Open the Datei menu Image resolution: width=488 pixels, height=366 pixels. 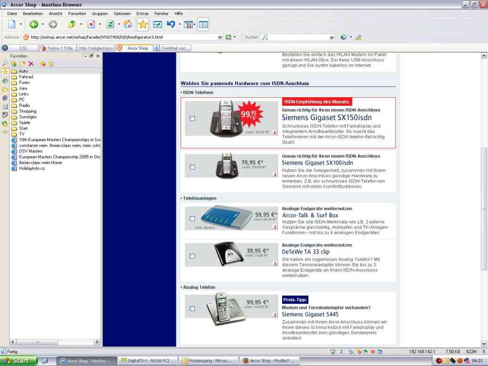(12, 14)
